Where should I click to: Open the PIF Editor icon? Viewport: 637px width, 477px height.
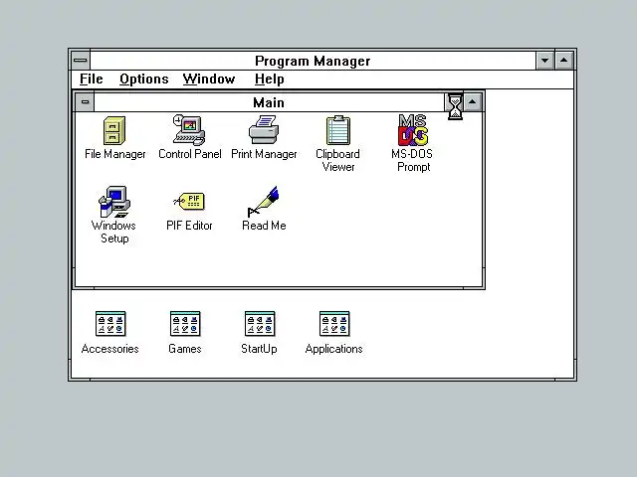pyautogui.click(x=189, y=201)
